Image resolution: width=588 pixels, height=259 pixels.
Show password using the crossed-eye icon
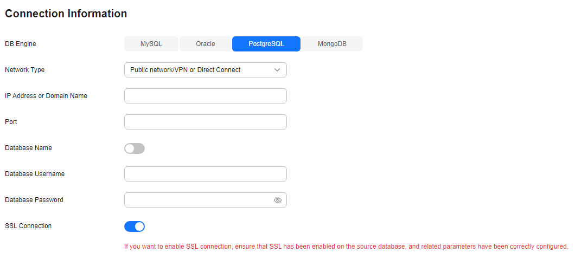point(278,200)
